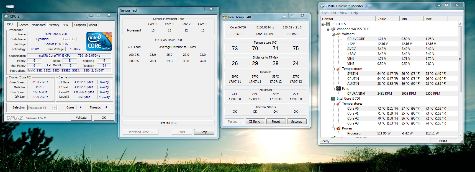Click the Core Voltage value 1.208 V

tap(75, 49)
